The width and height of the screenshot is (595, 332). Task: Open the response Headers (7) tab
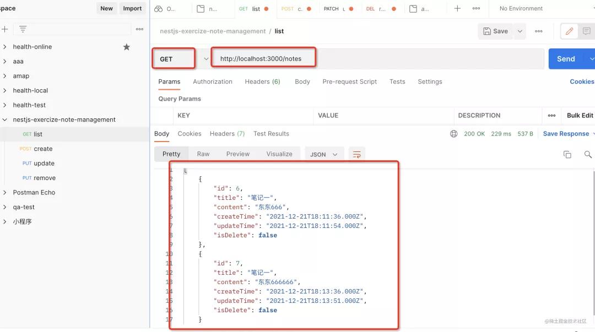point(228,134)
